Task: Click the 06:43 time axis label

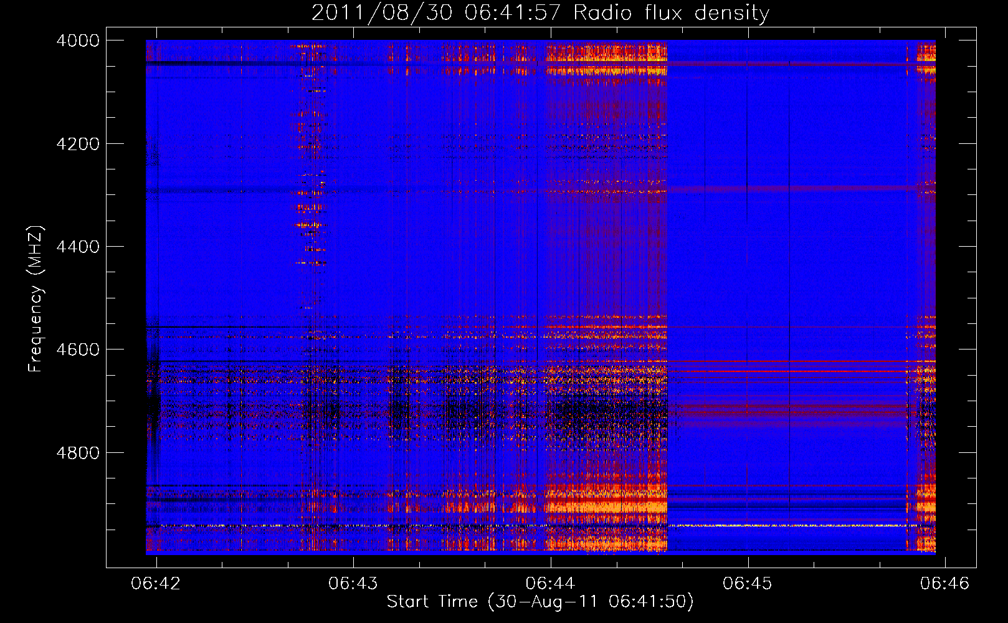Action: (353, 583)
